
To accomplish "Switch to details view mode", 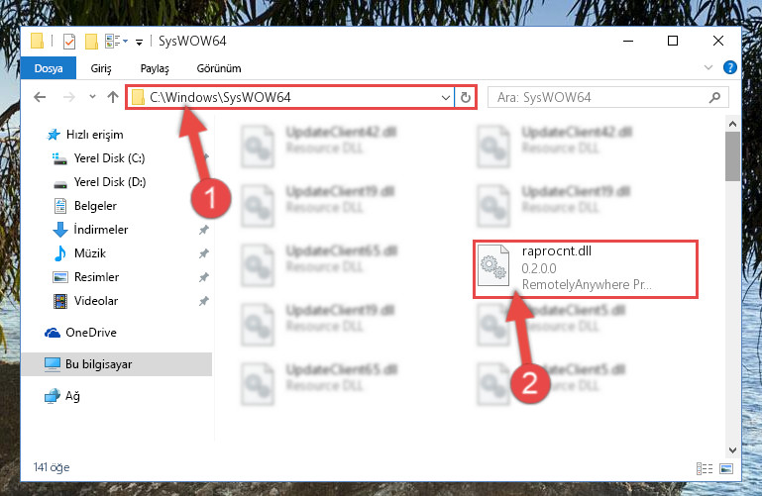I will tap(705, 468).
